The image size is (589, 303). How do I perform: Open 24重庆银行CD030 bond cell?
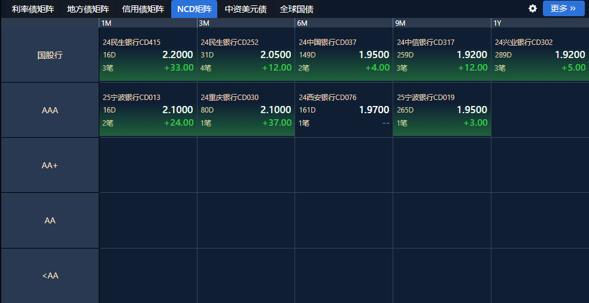point(246,110)
